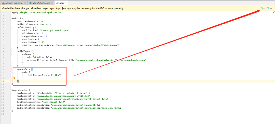The width and height of the screenshot is (275, 124).
Task: Click 'proguard-rules.pro' string
Action: pyautogui.click(x=133, y=60)
